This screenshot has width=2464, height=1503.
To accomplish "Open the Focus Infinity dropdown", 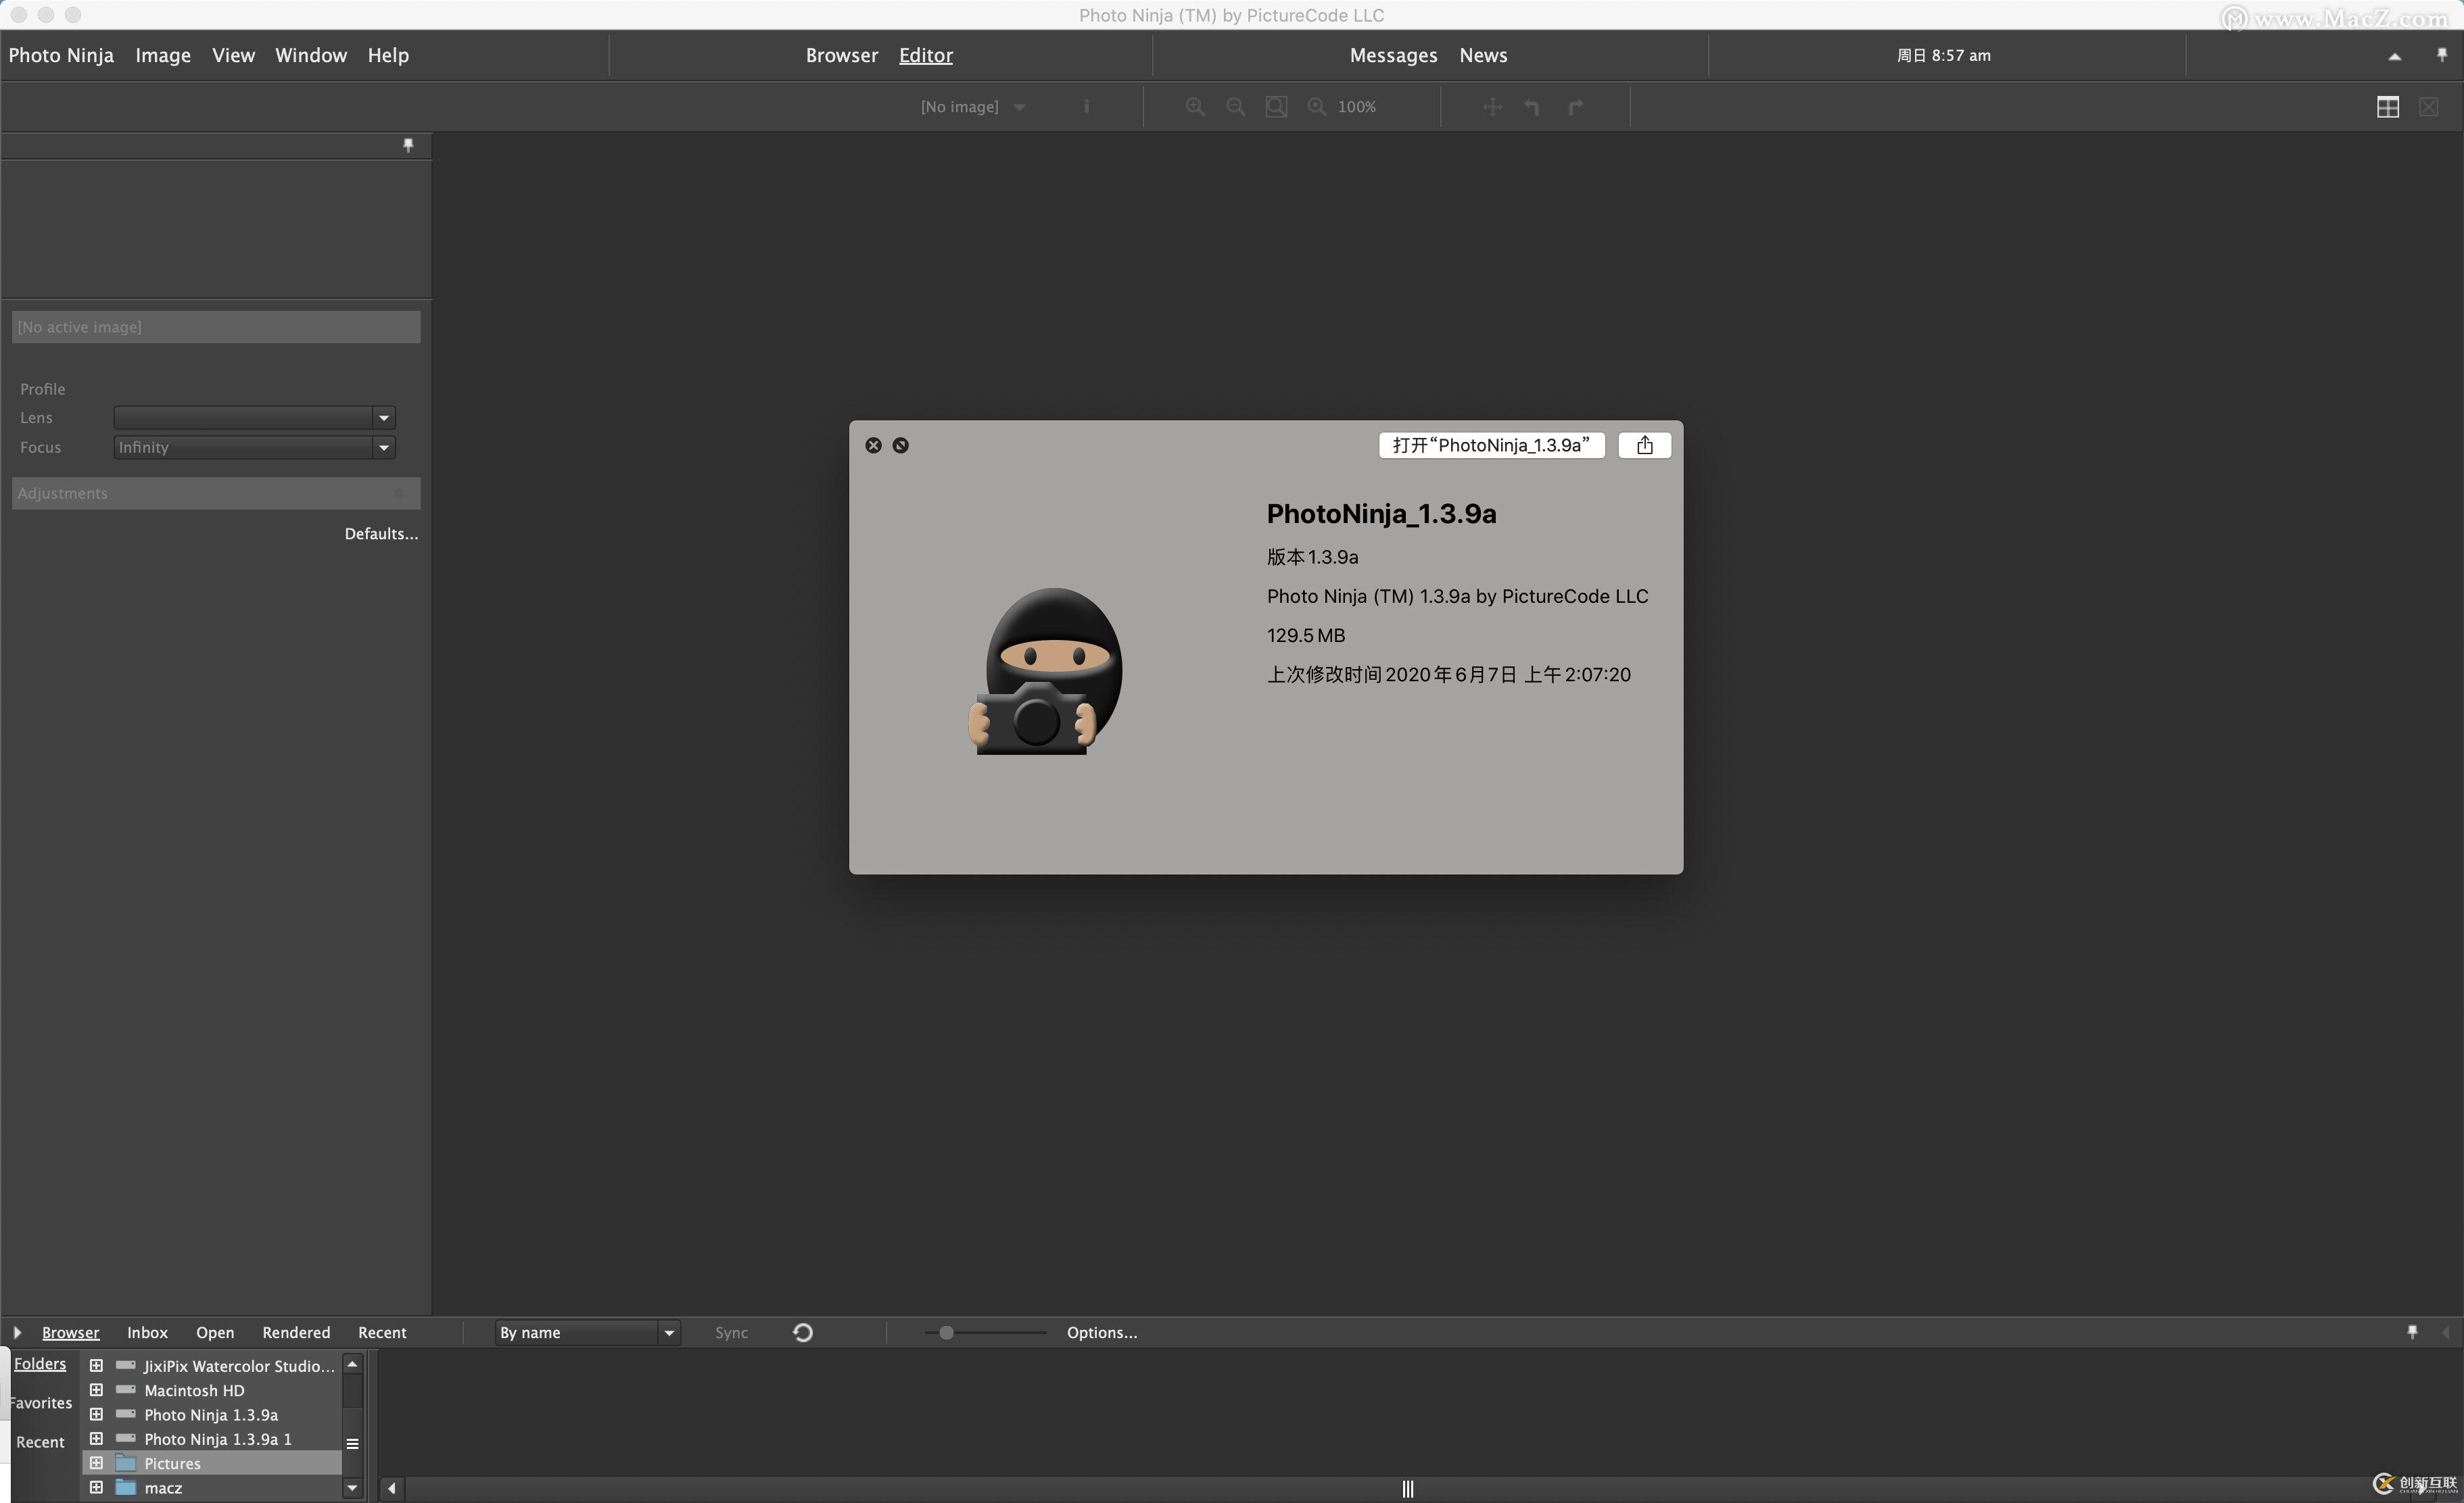I will [255, 447].
